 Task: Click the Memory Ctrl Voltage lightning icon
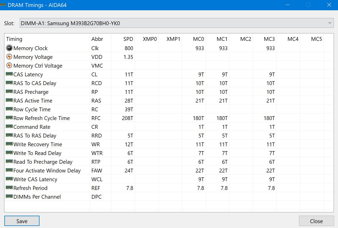point(9,66)
